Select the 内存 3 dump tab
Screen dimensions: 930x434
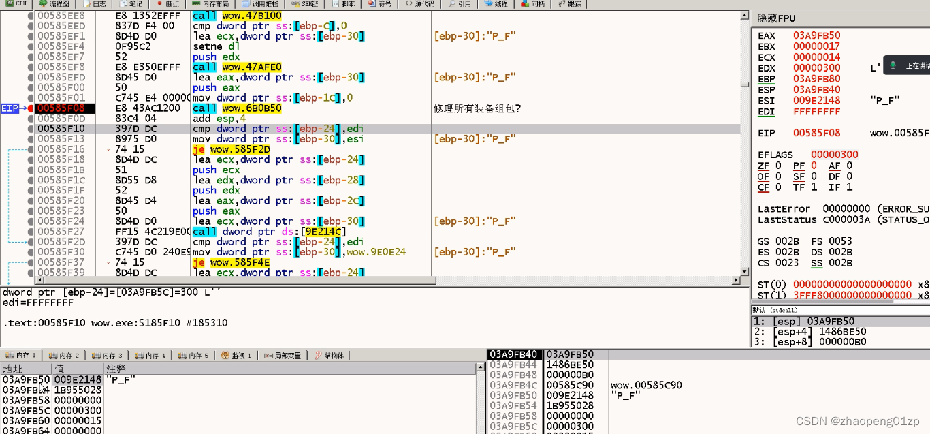click(107, 356)
